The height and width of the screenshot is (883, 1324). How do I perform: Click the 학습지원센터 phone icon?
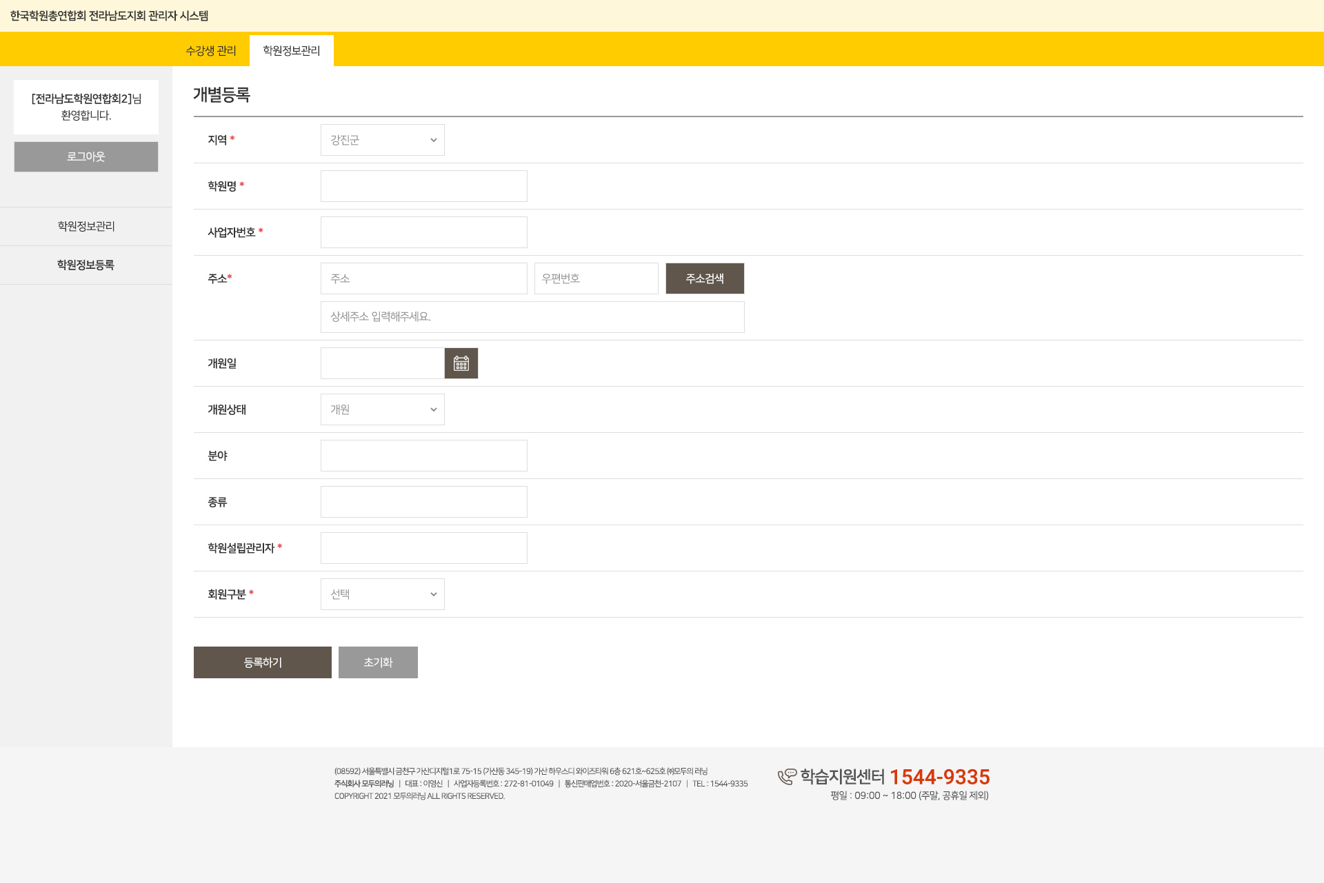click(787, 777)
